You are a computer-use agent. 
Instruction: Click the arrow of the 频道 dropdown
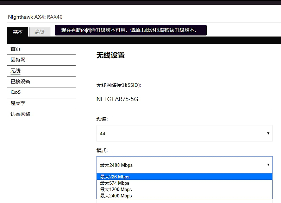click(268, 133)
